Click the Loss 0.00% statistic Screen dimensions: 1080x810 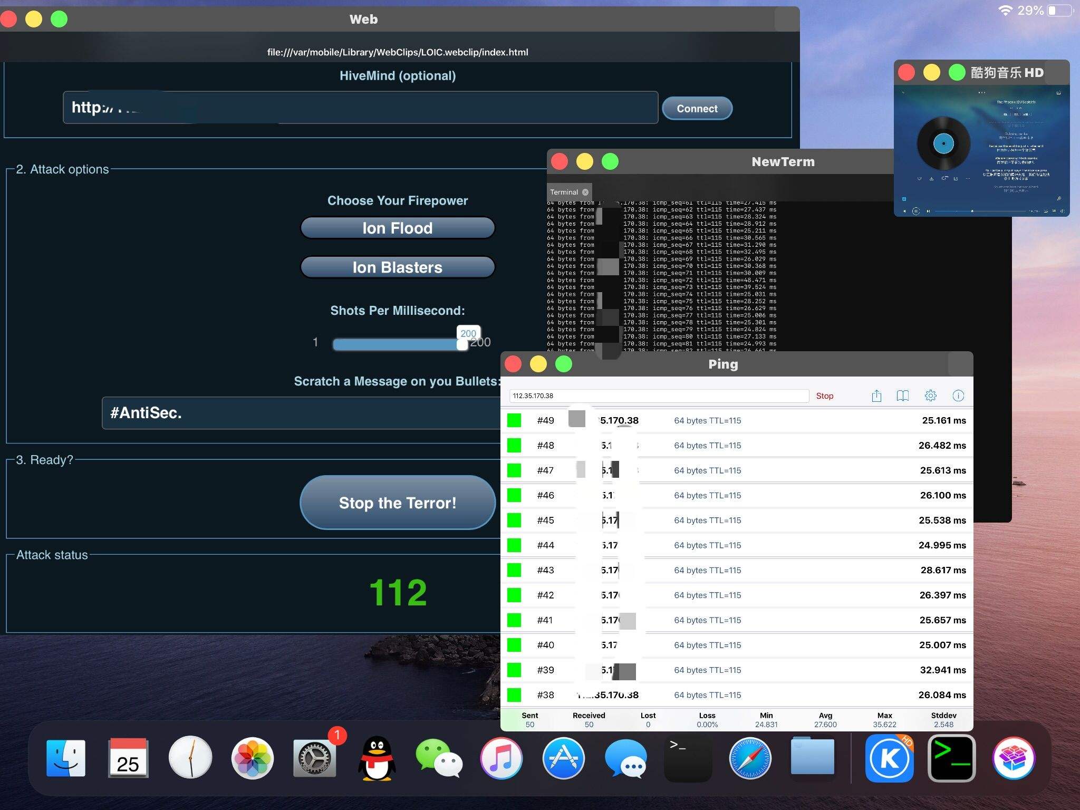click(707, 720)
